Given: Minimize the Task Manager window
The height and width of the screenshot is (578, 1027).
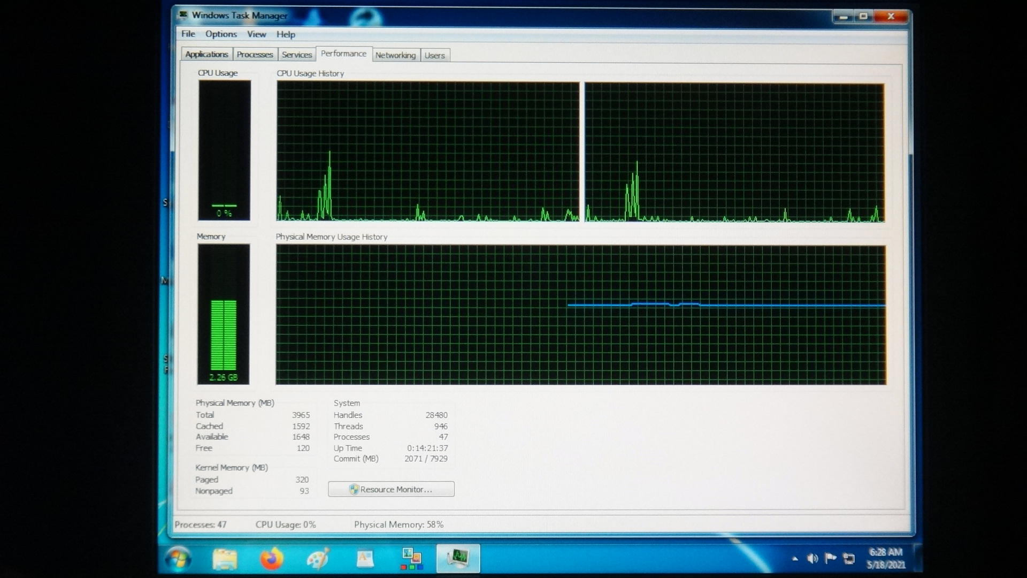Looking at the screenshot, I should (844, 17).
